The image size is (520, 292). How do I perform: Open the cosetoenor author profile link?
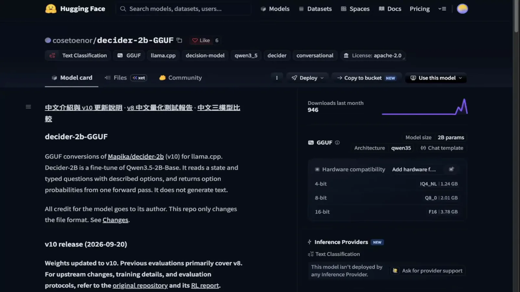tap(72, 40)
